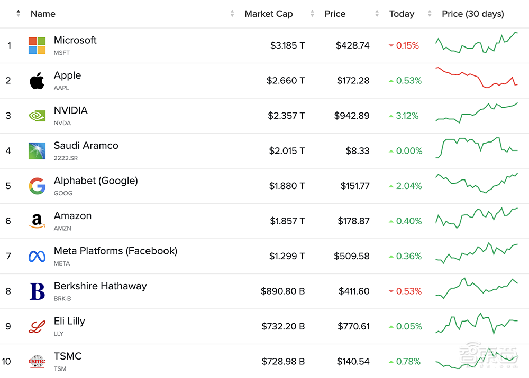Viewport: 529px width, 378px height.
Task: Click the NVIDIA logo icon
Action: [37, 116]
